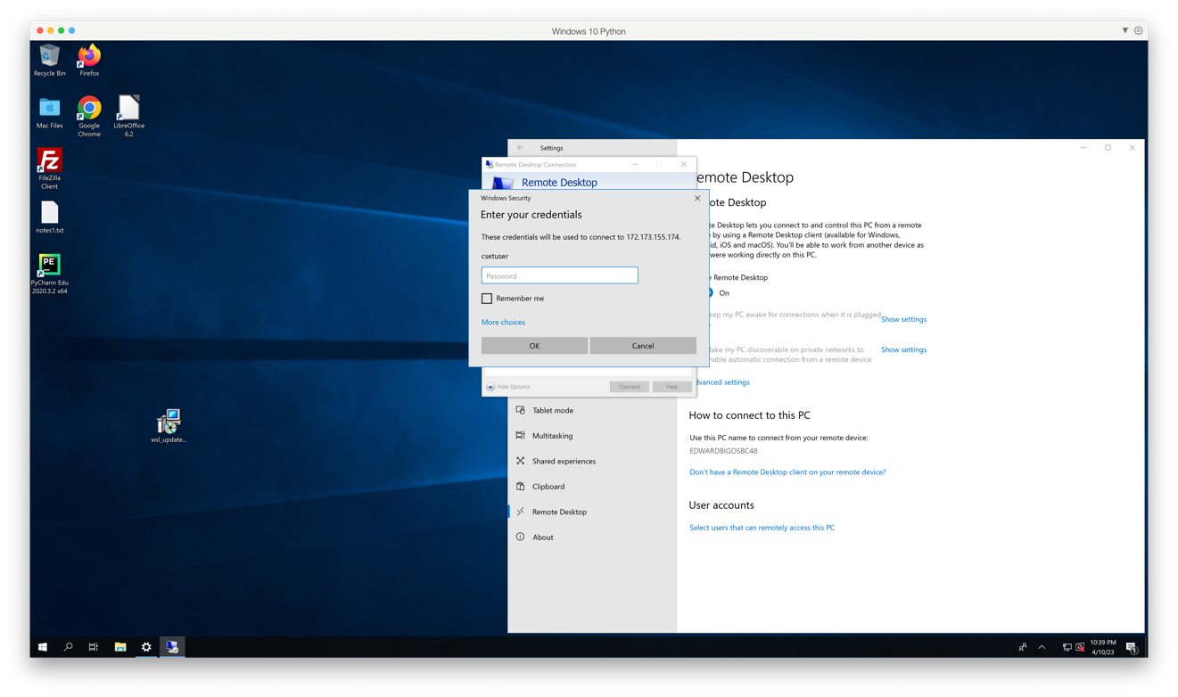1178x697 pixels.
Task: Click About info icon in sidebar
Action: [x=521, y=537]
